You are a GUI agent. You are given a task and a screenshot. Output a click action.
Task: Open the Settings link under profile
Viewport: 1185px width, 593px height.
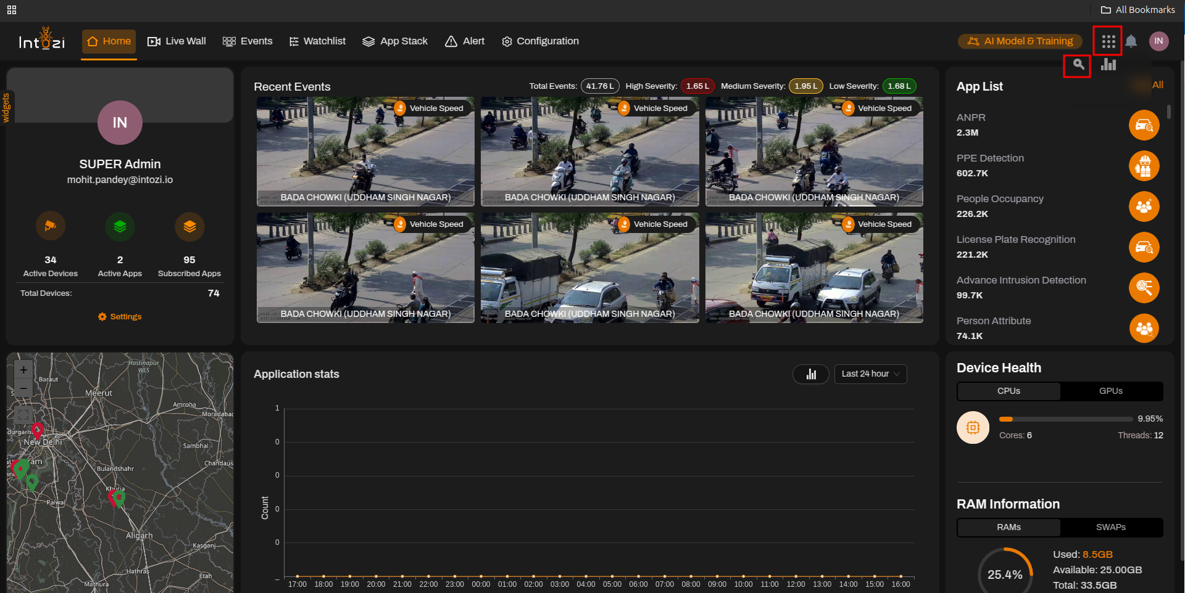pos(120,317)
